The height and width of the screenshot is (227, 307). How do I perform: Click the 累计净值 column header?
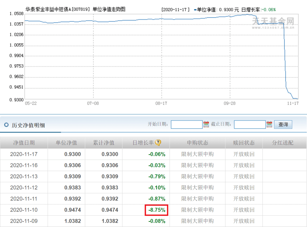[103, 143]
